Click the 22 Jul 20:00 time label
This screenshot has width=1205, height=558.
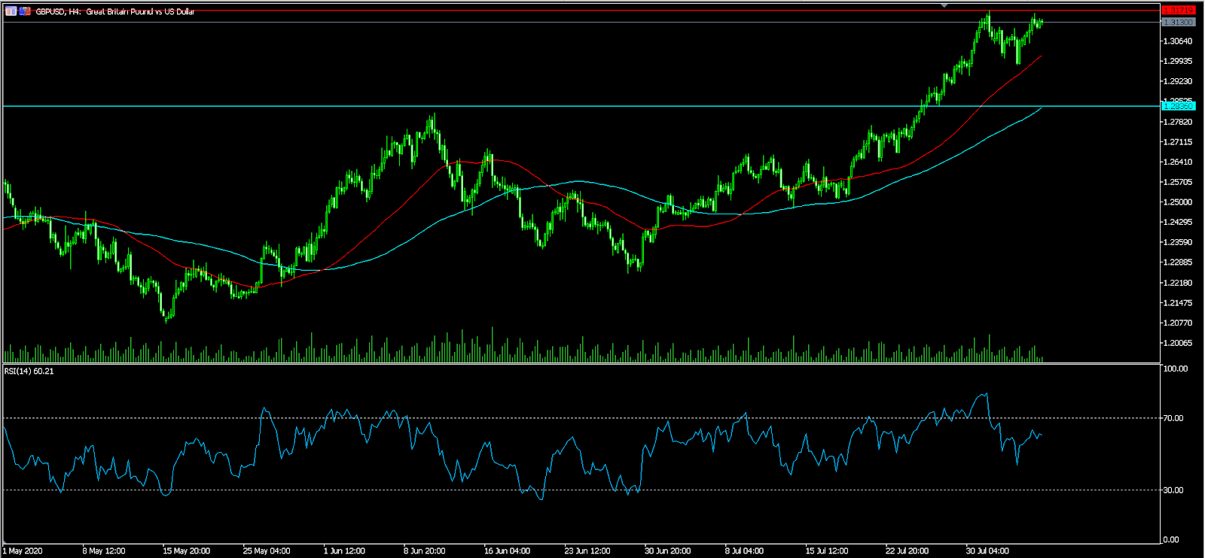tap(908, 551)
